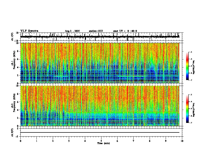This screenshot has height=158, width=205.
Task: Click the 'start UT = 0 :40: 0' label
Action: (x=125, y=31)
